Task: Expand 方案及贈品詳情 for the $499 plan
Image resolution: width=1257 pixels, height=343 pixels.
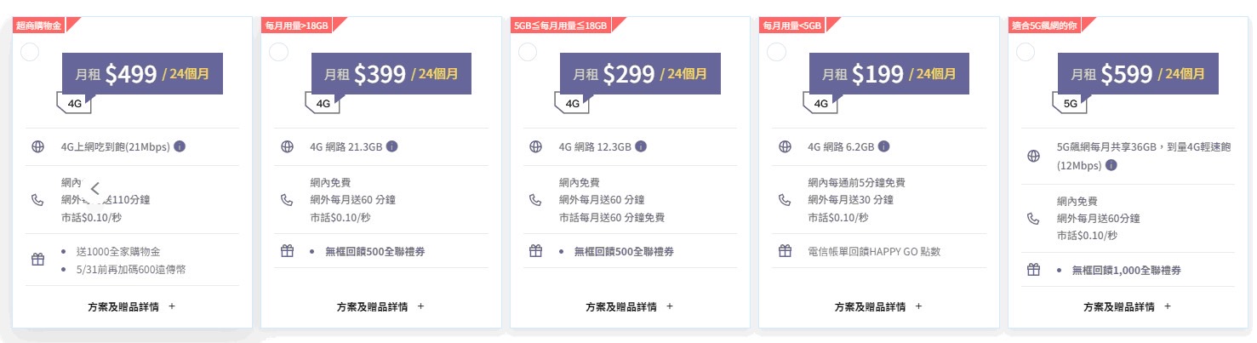Action: (x=131, y=306)
